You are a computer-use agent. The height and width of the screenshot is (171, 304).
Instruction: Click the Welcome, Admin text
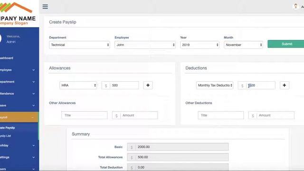(x=13, y=39)
